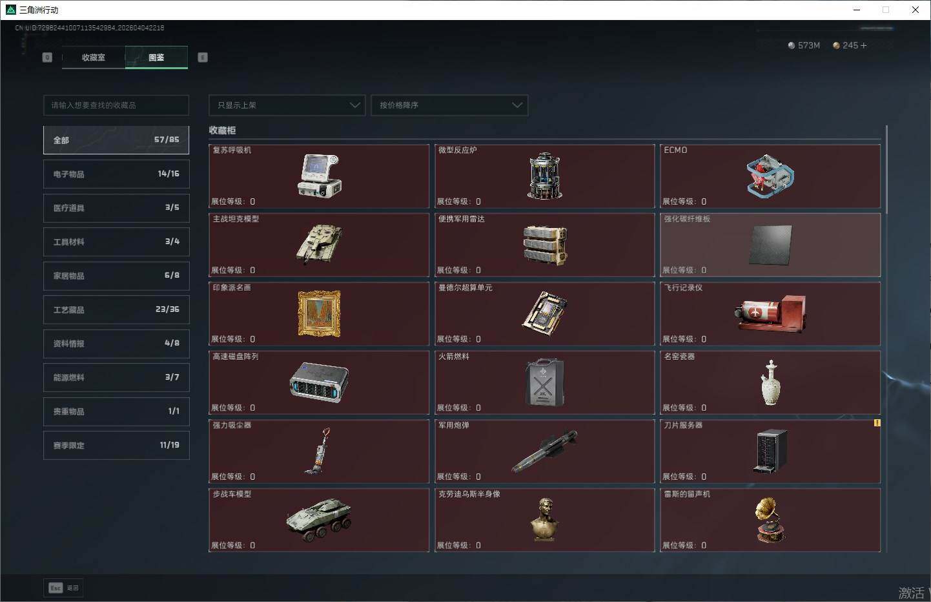
Task: Click the Q key hint icon
Action: pos(47,57)
